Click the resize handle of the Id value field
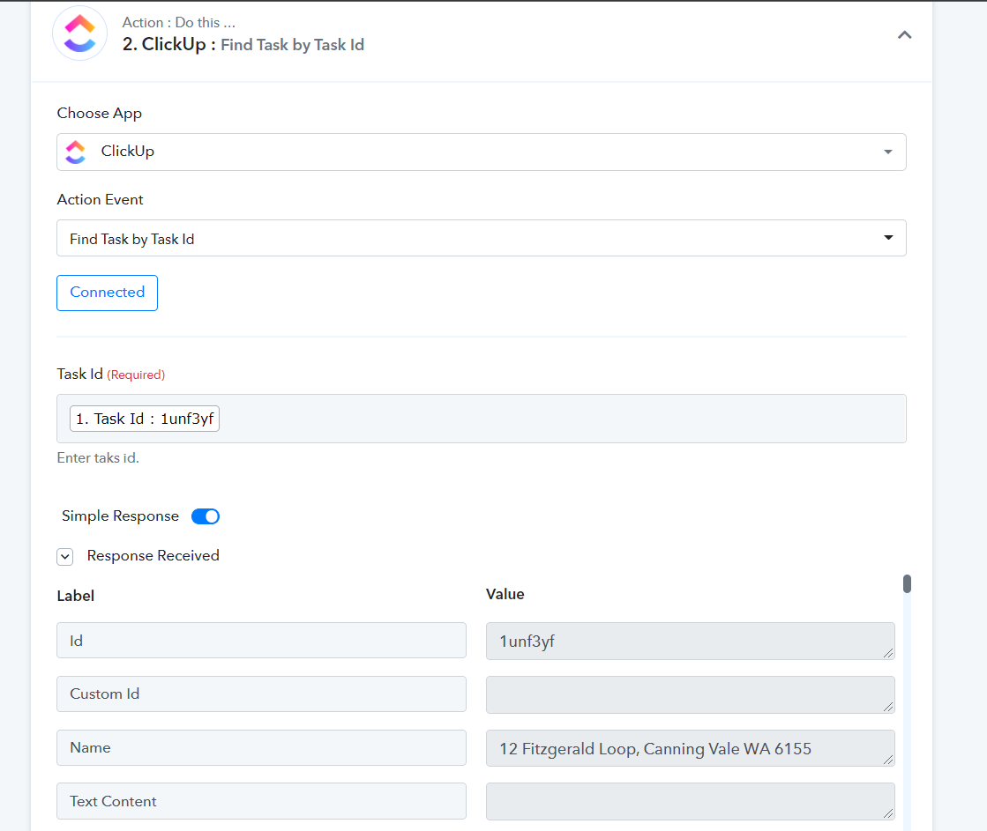Viewport: 987px width, 831px height. pos(888,653)
